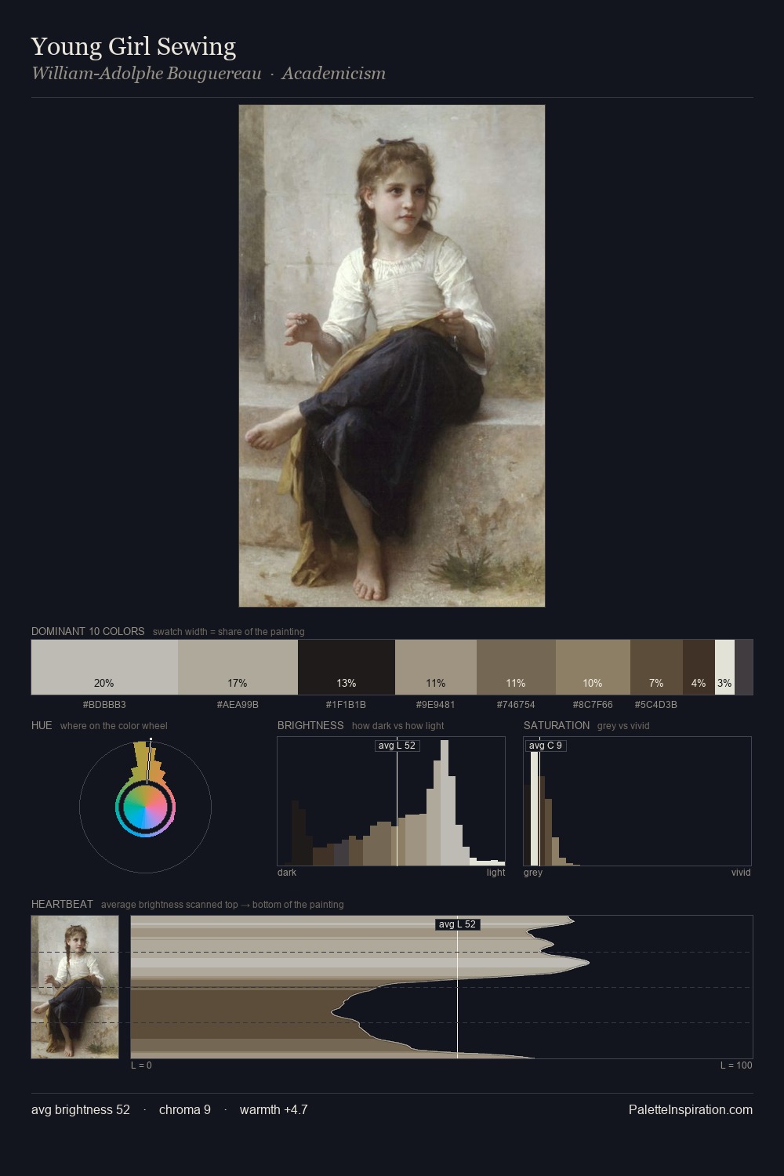Click the hex code text #5C4D3B
The width and height of the screenshot is (784, 1176).
(656, 705)
